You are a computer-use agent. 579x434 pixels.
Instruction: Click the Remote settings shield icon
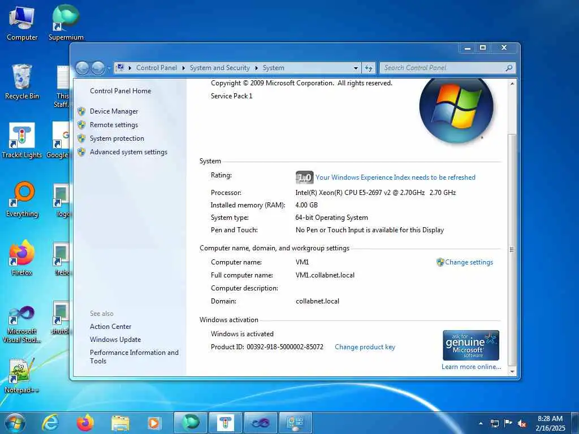tap(81, 125)
